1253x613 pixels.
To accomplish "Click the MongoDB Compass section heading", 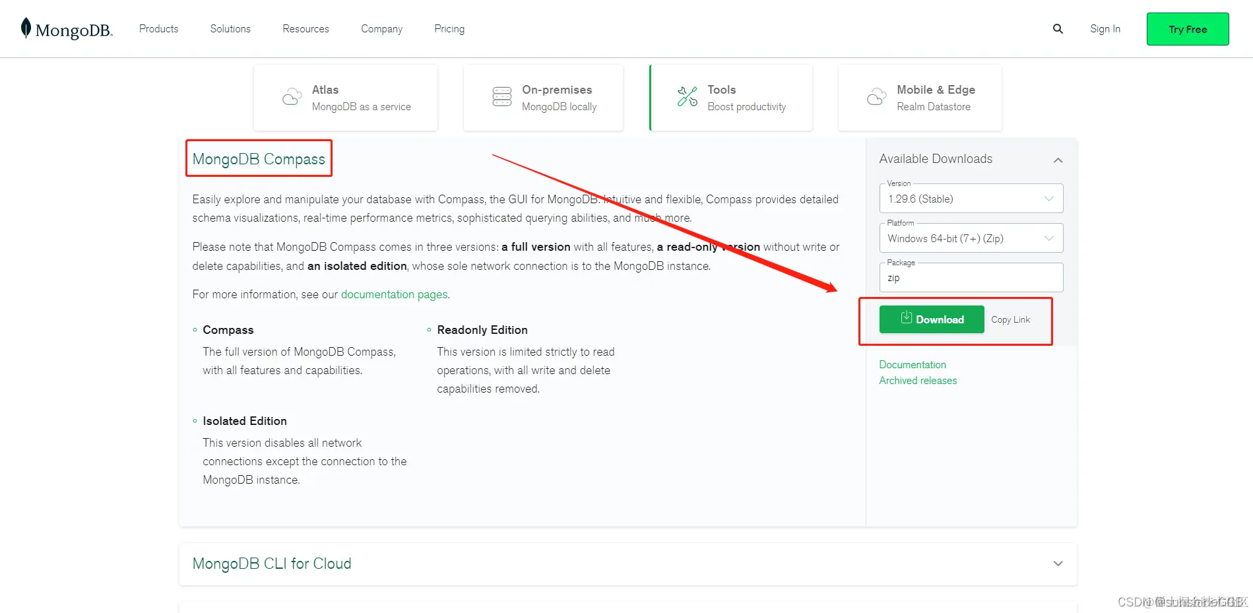I will click(259, 159).
